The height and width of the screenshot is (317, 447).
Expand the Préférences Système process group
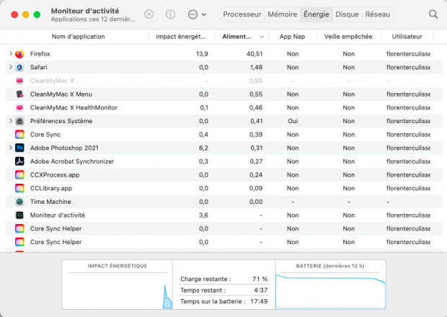[x=11, y=121]
